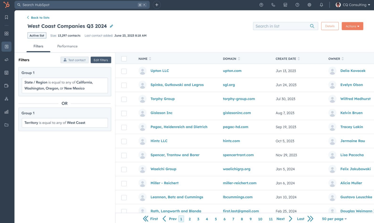Screen dimensions: 374x223
Task: Switch to the Performance tab
Action: coord(67,46)
